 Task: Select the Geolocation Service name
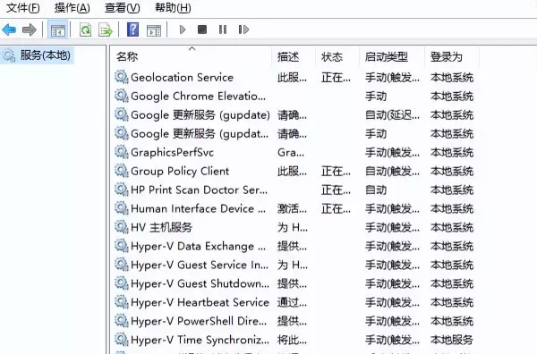pyautogui.click(x=182, y=77)
